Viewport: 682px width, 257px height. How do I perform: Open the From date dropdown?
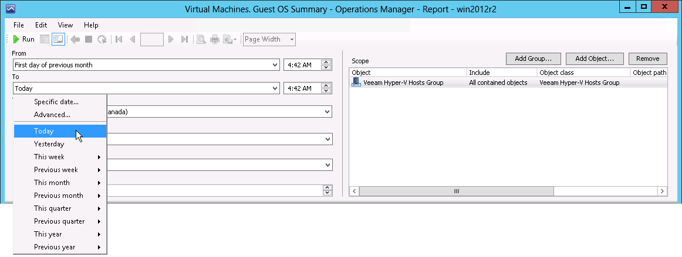(x=275, y=64)
